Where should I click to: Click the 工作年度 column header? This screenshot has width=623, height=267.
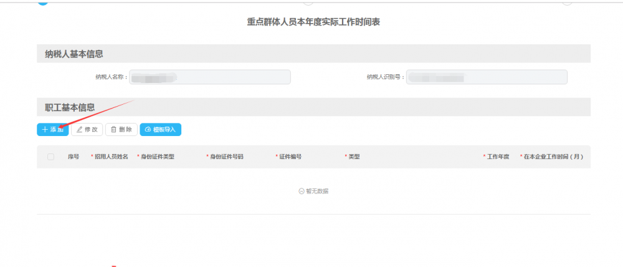tap(498, 157)
